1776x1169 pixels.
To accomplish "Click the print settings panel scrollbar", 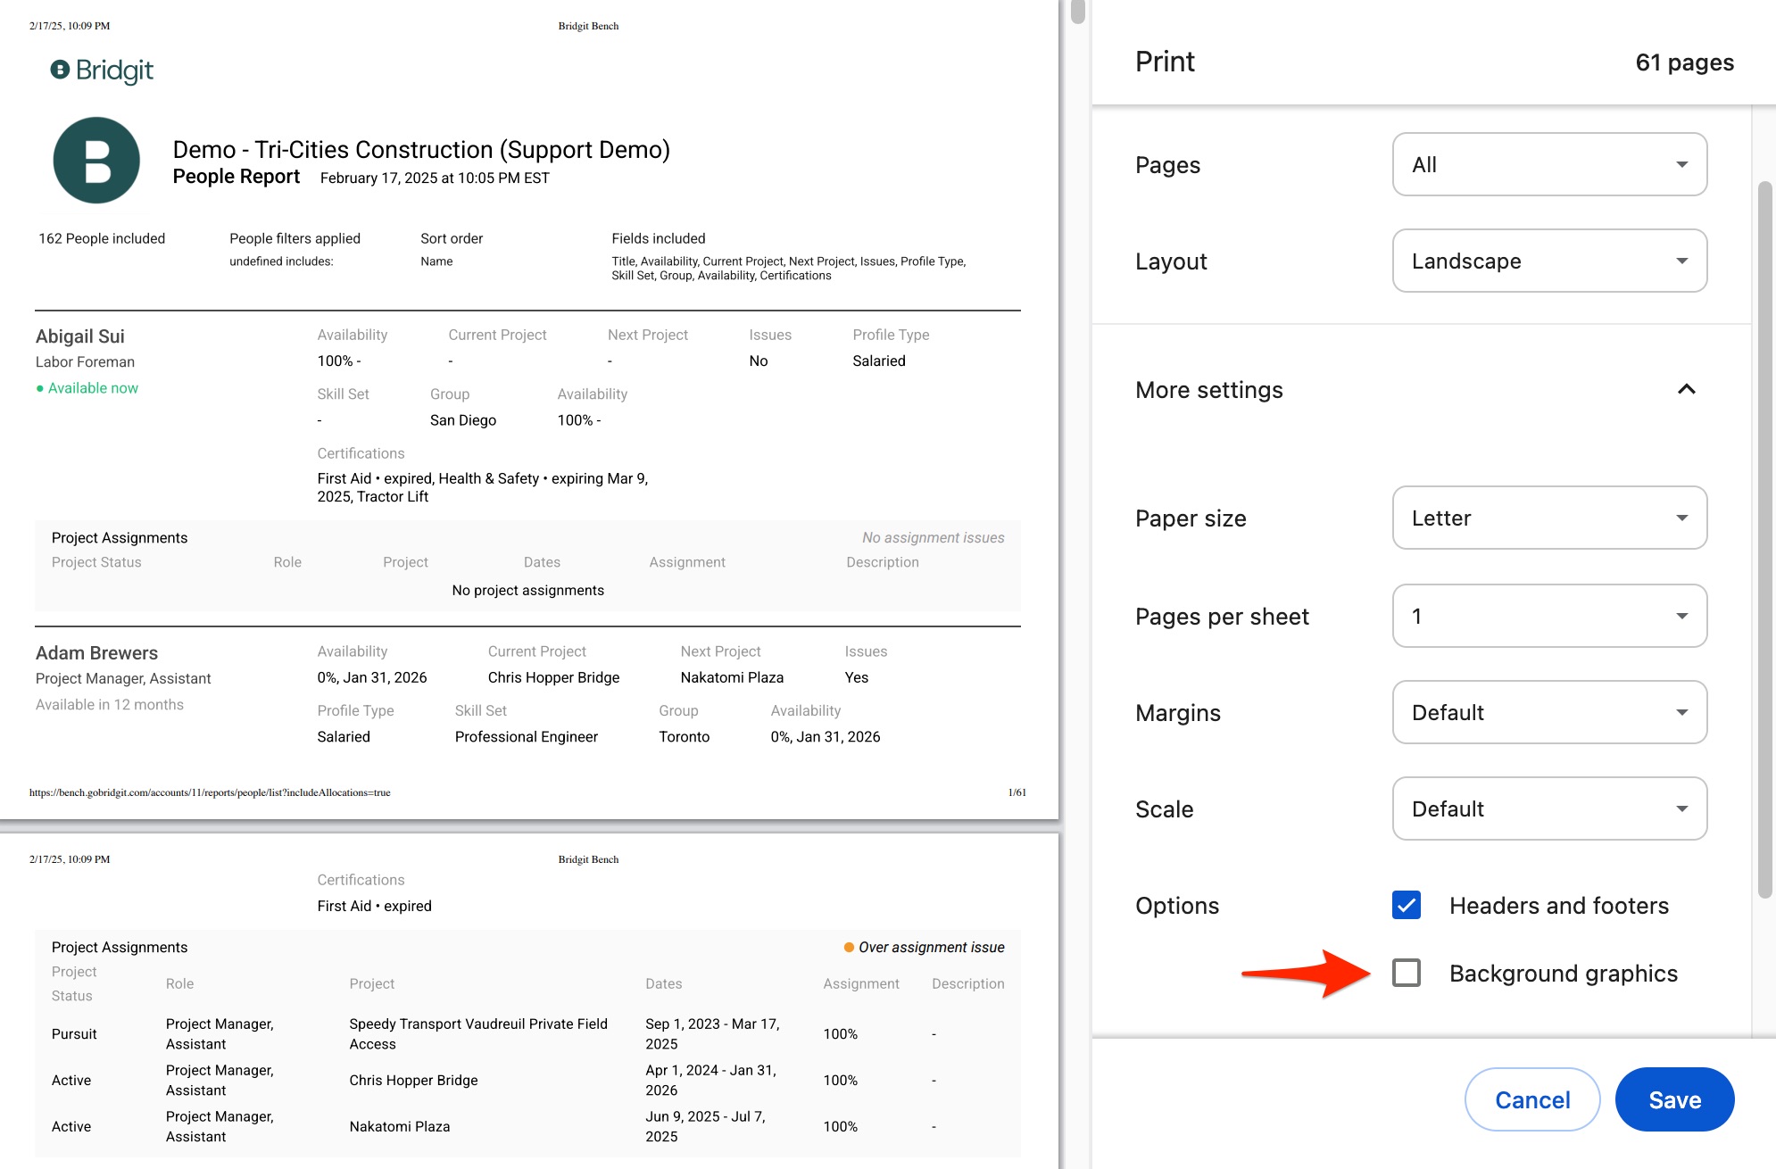I will (x=1764, y=540).
